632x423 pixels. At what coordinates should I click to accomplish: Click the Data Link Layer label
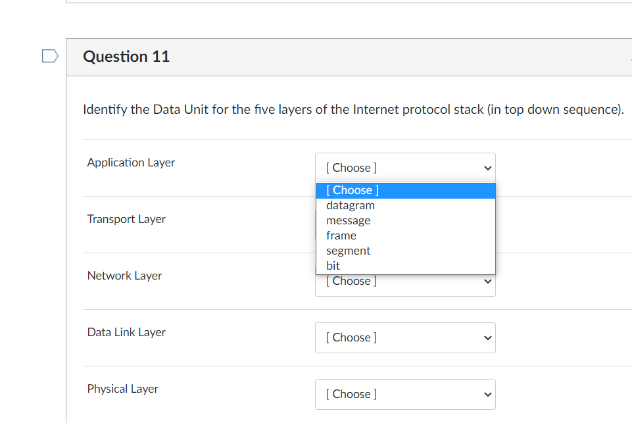(126, 332)
